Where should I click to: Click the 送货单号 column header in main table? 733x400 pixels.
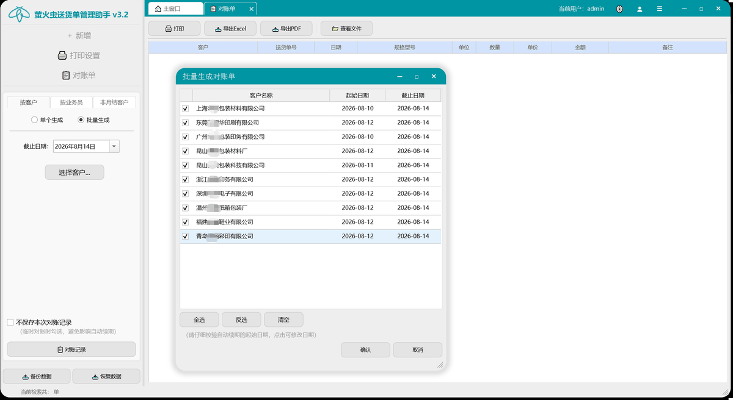click(x=286, y=47)
